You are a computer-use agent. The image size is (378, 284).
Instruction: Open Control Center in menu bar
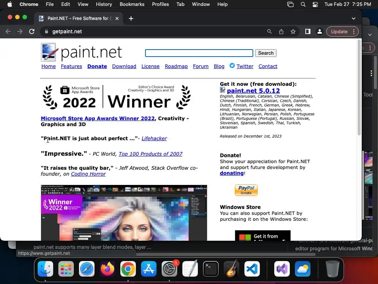(315, 4)
